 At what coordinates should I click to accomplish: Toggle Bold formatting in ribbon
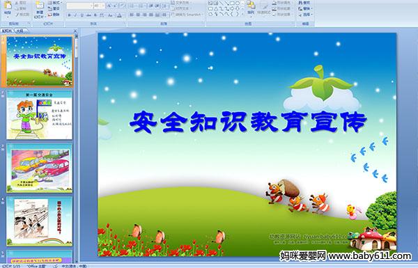(x=69, y=15)
